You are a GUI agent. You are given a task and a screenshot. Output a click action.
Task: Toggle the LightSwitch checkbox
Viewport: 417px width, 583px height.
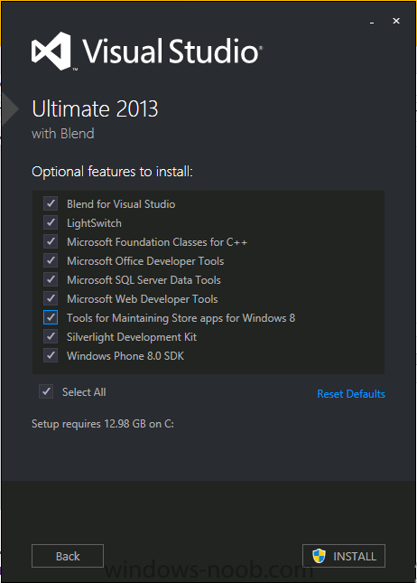click(x=51, y=222)
